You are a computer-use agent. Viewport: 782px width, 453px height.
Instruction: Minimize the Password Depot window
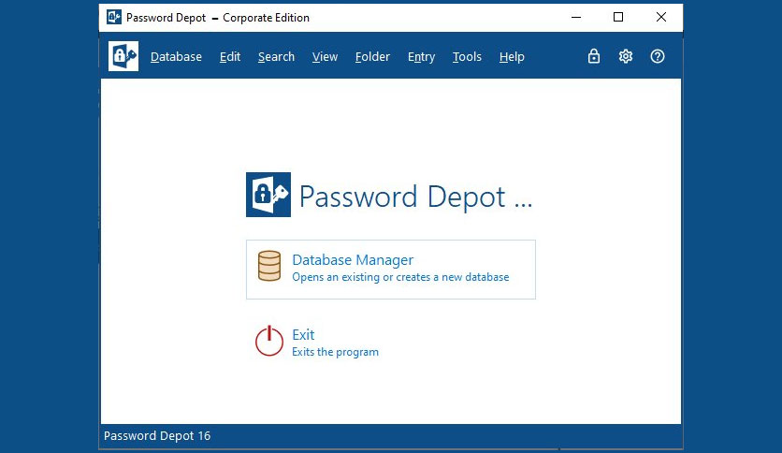(x=576, y=18)
